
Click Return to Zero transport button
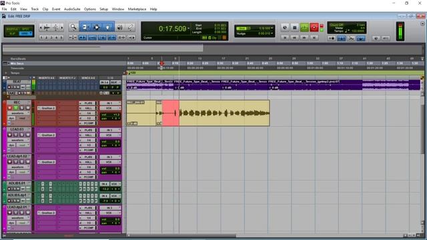tap(285, 37)
